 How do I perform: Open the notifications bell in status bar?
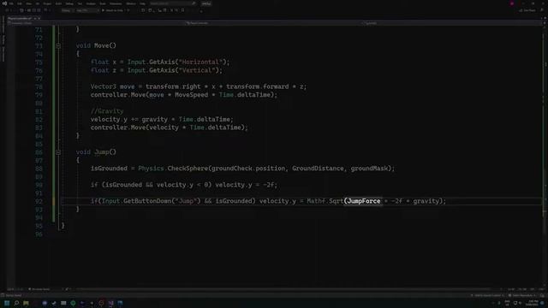tap(543, 295)
